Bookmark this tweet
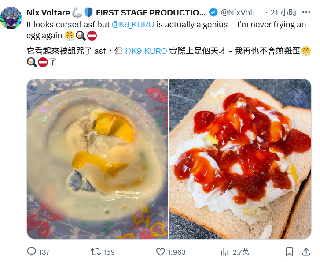 289,252
